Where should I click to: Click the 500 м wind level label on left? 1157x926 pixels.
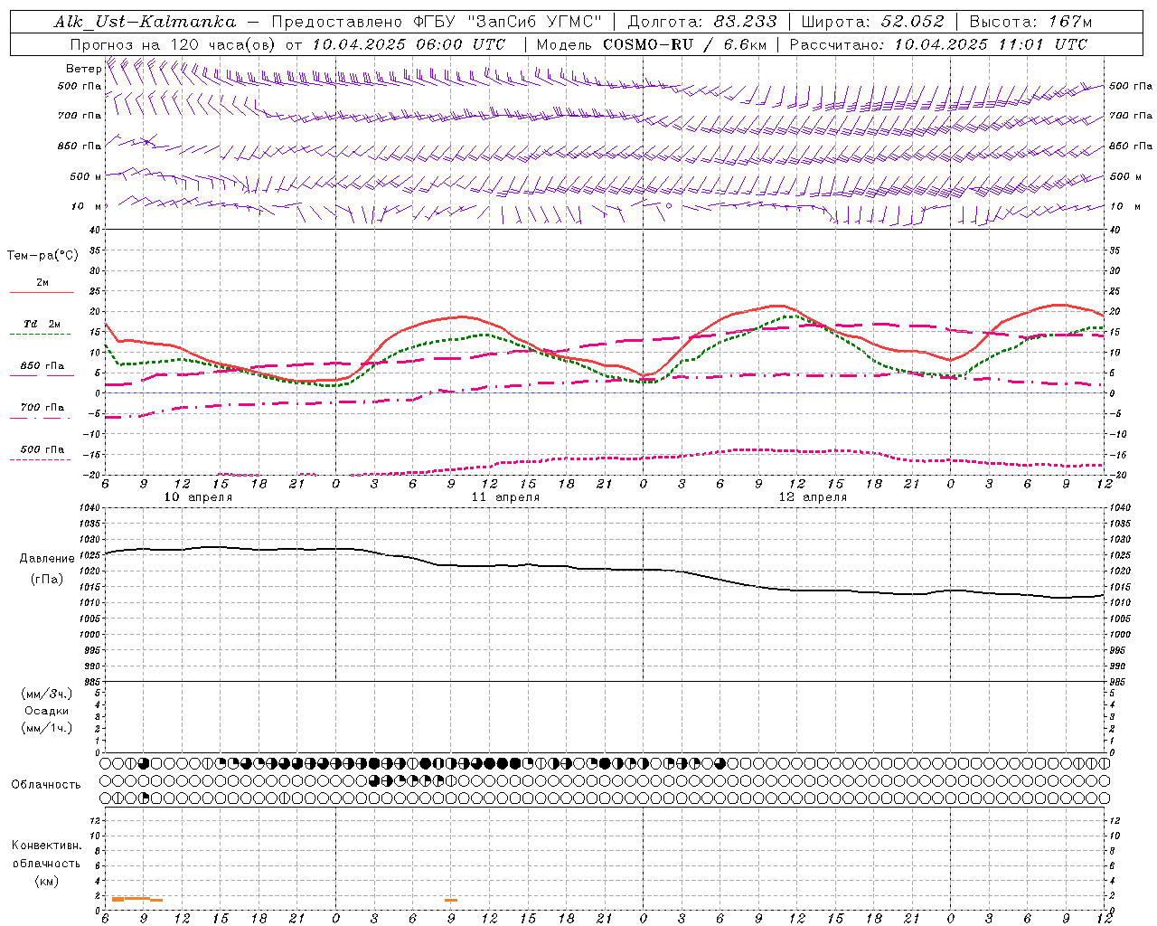(x=86, y=176)
